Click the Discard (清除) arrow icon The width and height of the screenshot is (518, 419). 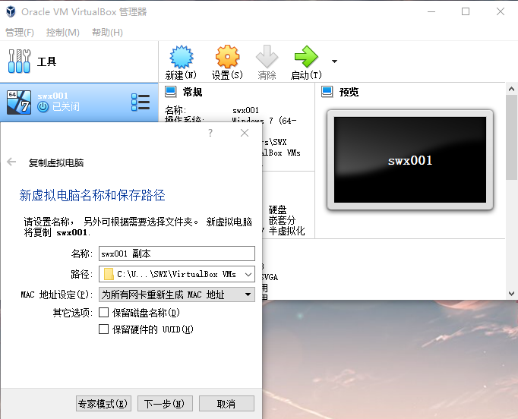(267, 57)
